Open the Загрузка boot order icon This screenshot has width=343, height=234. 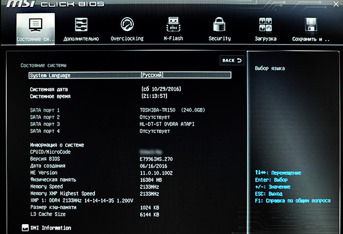pos(266,25)
